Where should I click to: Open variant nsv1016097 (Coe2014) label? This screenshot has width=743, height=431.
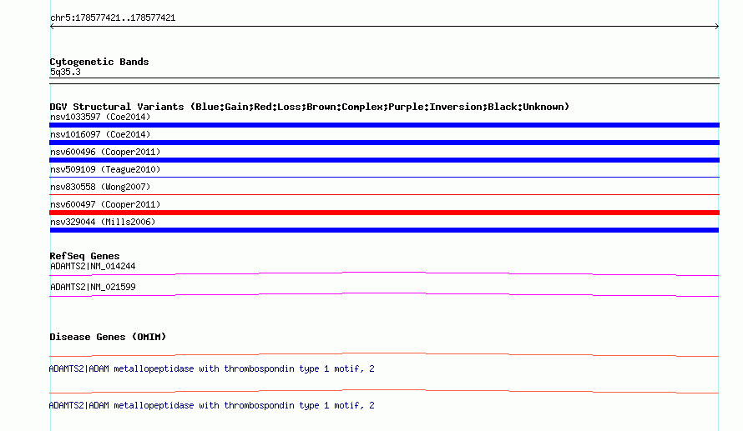point(100,134)
